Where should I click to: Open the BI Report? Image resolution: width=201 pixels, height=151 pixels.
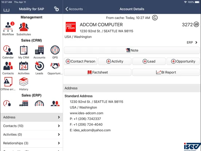click(x=166, y=72)
